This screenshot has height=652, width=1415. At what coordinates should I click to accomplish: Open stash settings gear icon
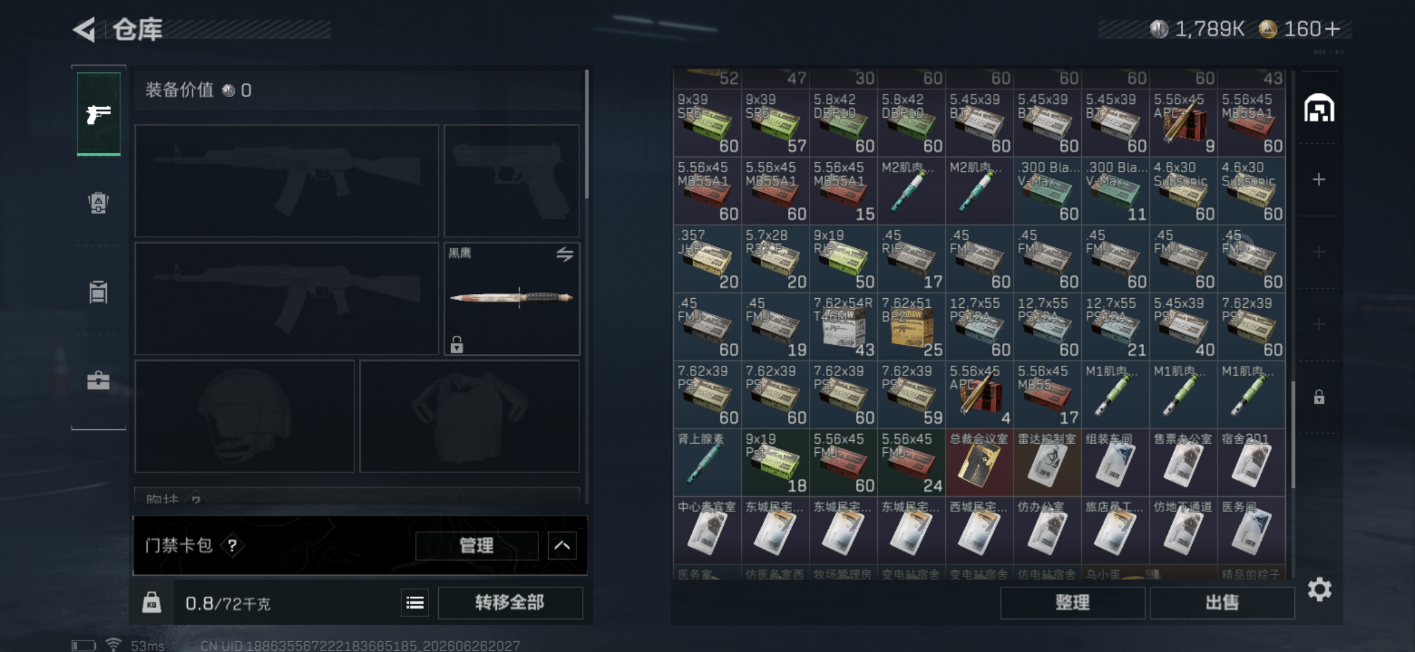[x=1320, y=589]
